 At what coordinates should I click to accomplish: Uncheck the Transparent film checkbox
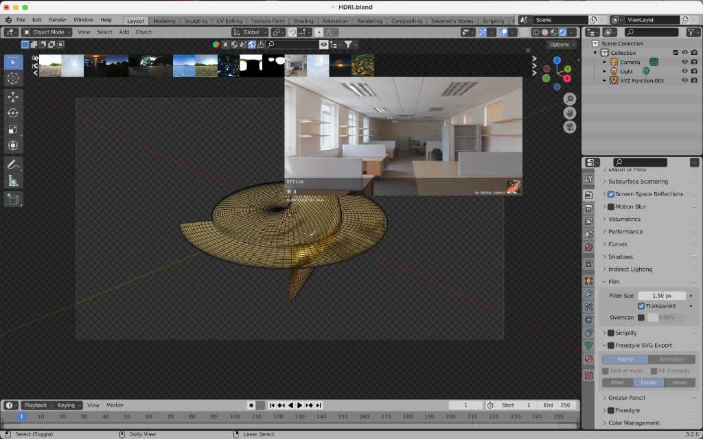tap(641, 306)
